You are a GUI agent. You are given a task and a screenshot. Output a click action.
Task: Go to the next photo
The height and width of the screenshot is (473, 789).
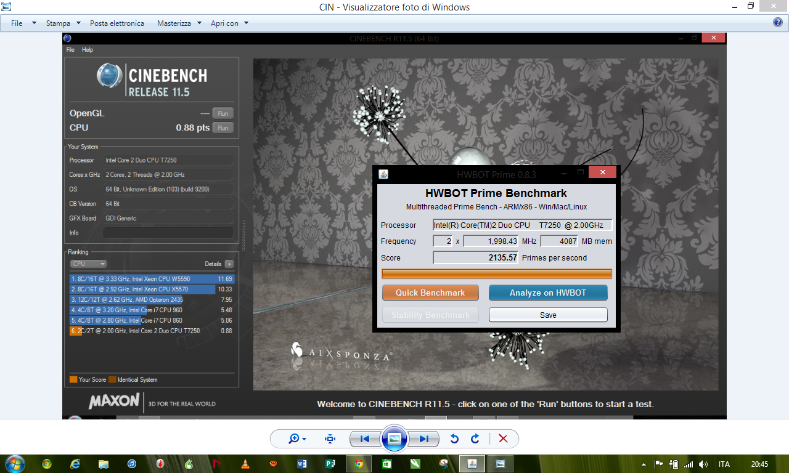point(423,439)
